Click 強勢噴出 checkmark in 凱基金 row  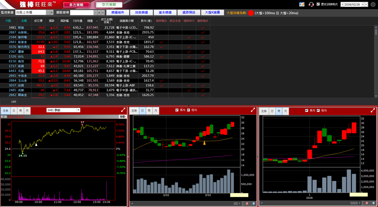(x=161, y=42)
